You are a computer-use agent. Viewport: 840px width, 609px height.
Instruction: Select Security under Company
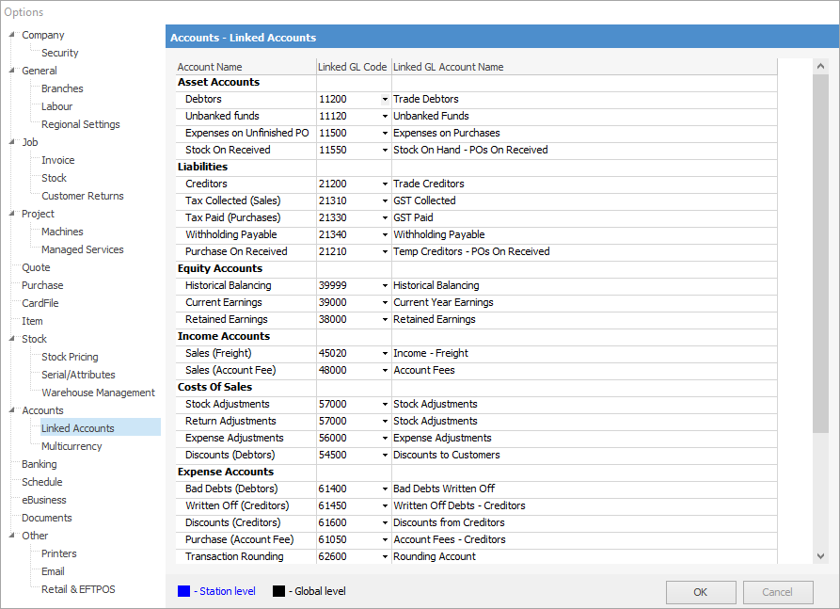tap(60, 53)
